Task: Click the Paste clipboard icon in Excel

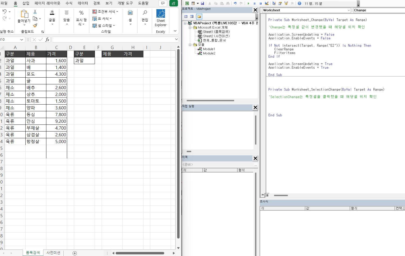Action: point(24,14)
